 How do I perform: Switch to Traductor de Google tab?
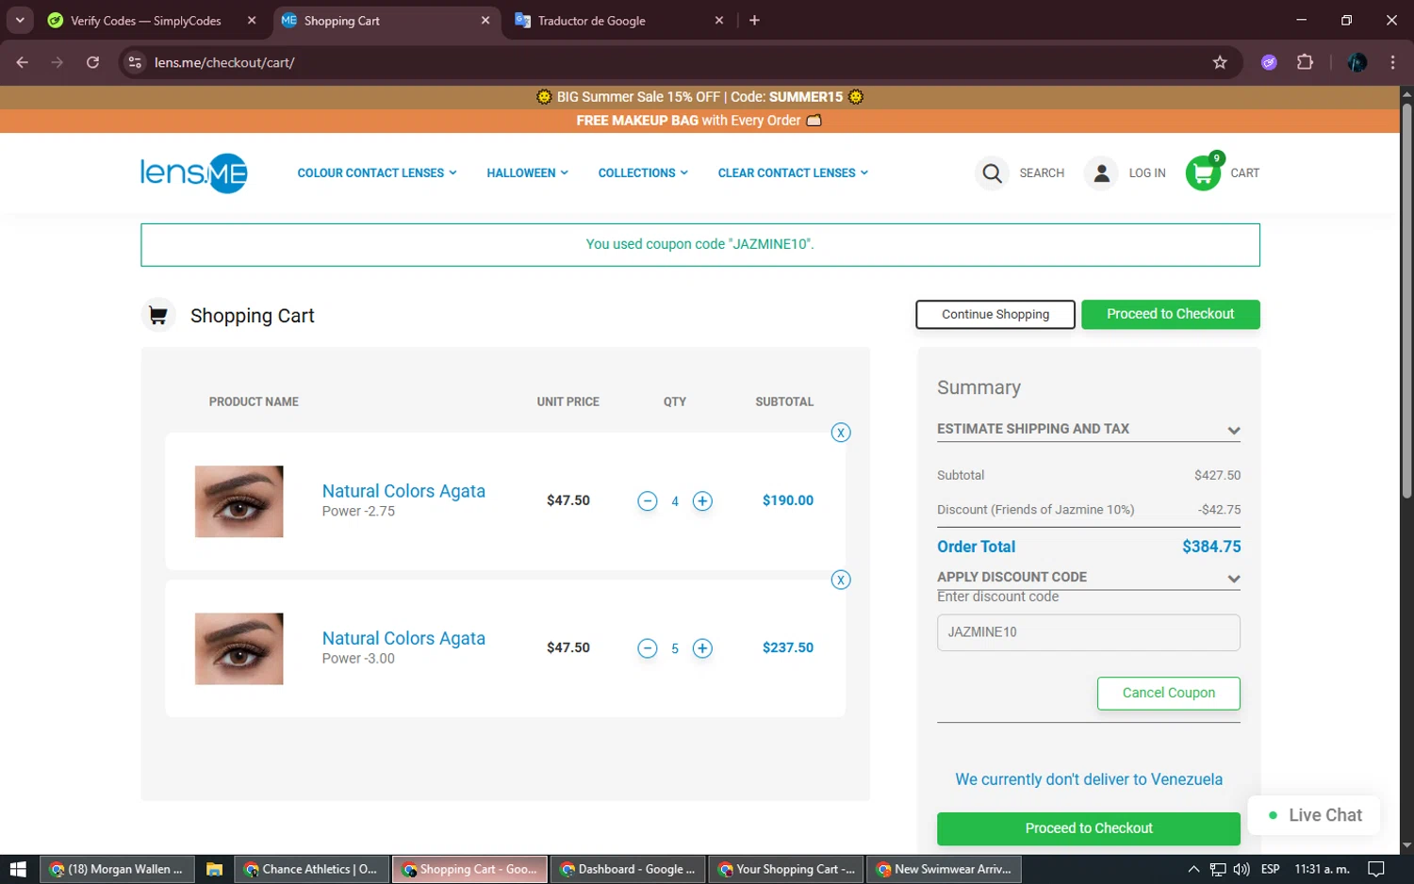[592, 21]
